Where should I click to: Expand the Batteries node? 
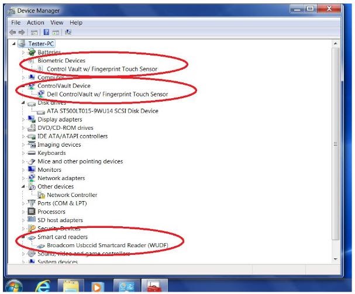coord(23,52)
